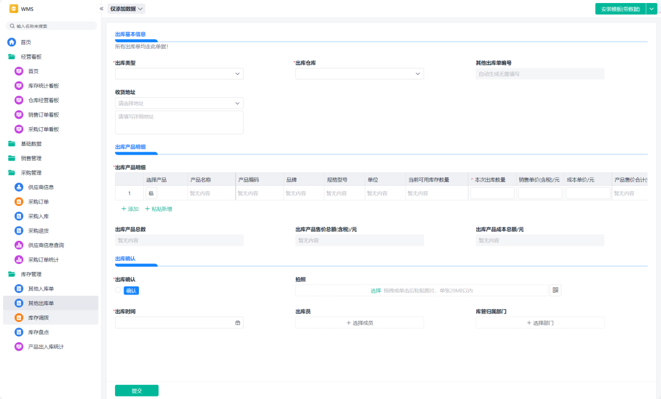Image resolution: width=661 pixels, height=399 pixels.
Task: Click the 粘贴新增 link
Action: pos(159,209)
